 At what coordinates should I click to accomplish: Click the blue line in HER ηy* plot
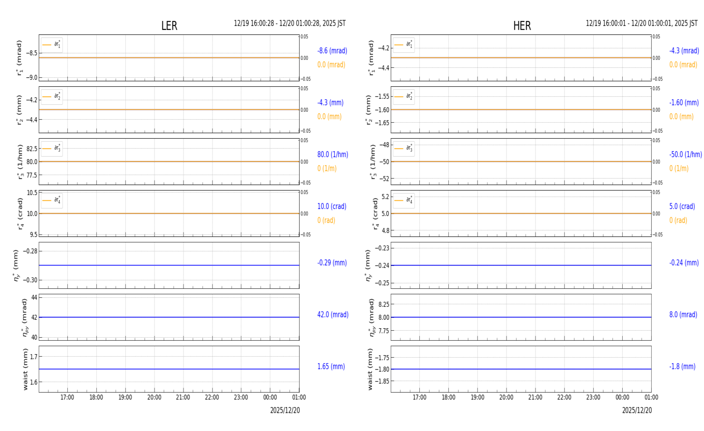pos(521,265)
